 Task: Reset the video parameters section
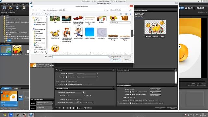click(x=175, y=86)
